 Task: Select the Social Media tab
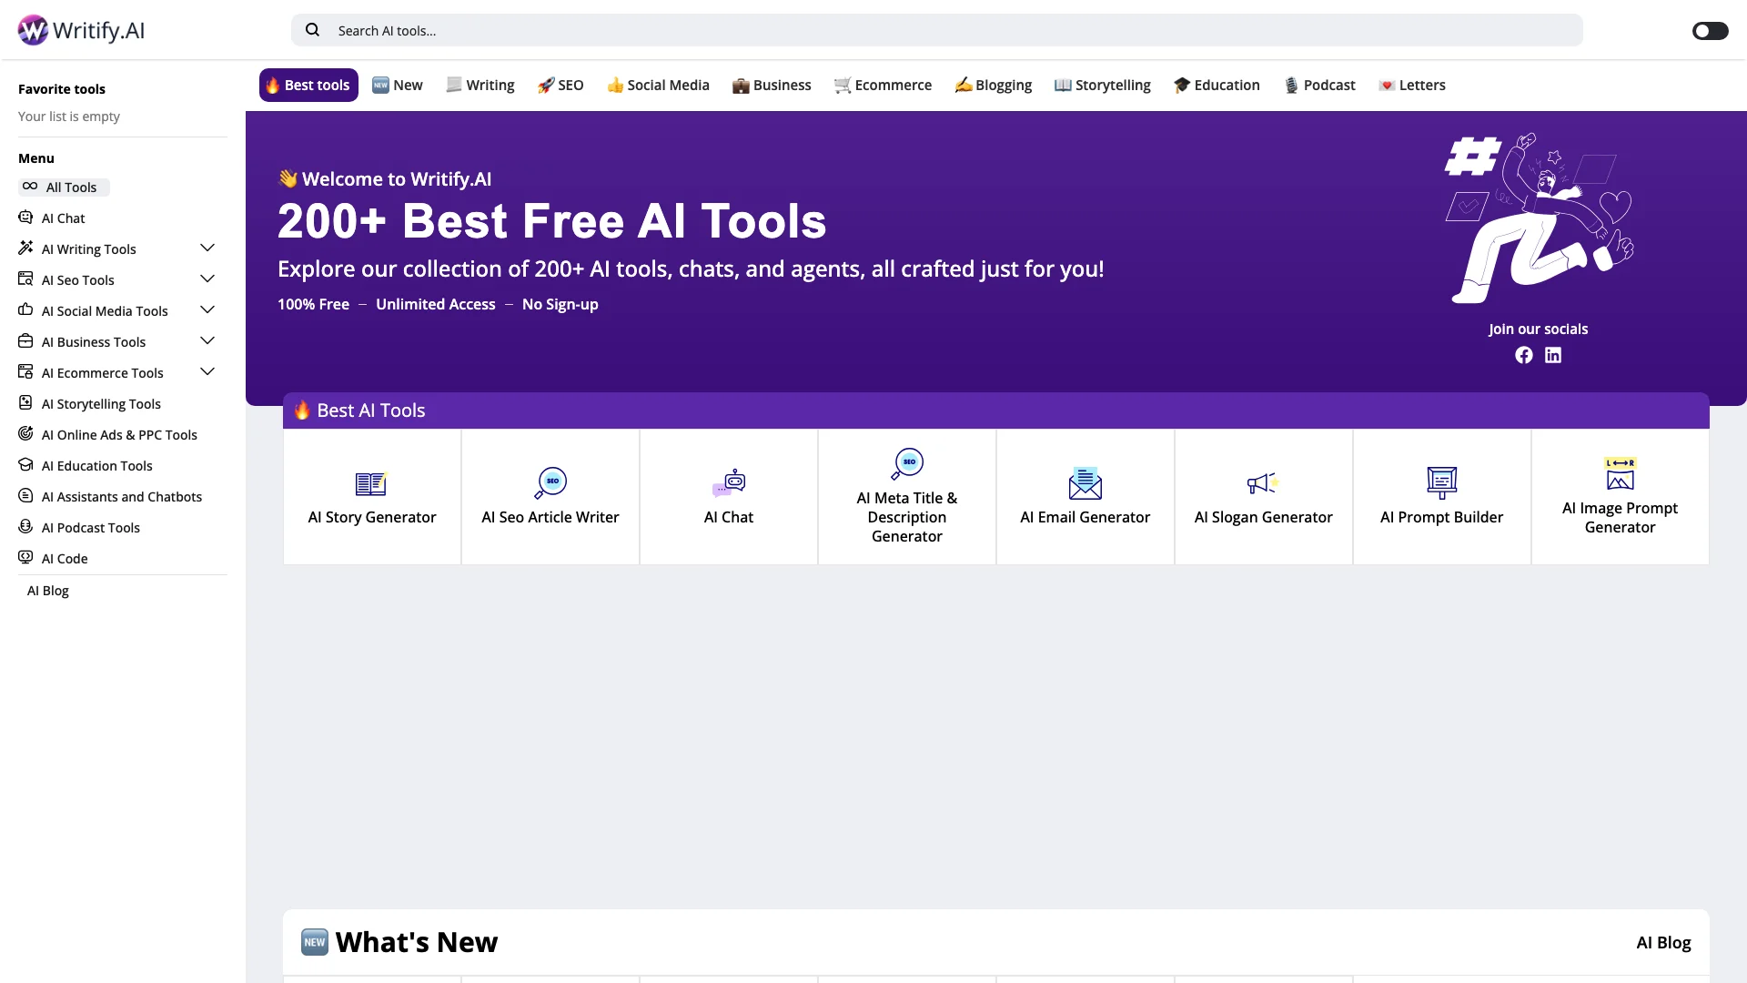658,85
